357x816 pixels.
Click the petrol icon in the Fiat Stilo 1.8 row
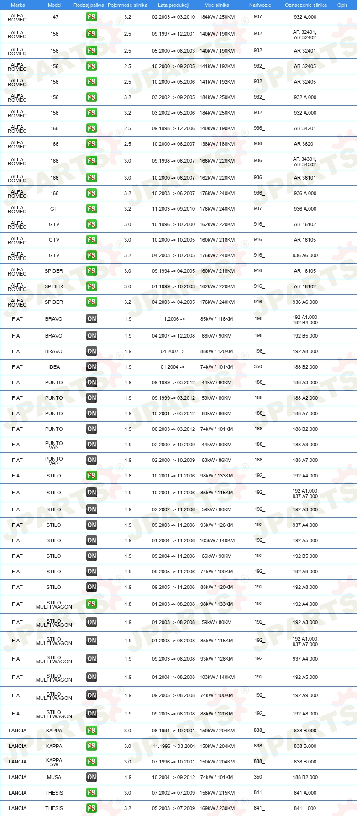(92, 476)
